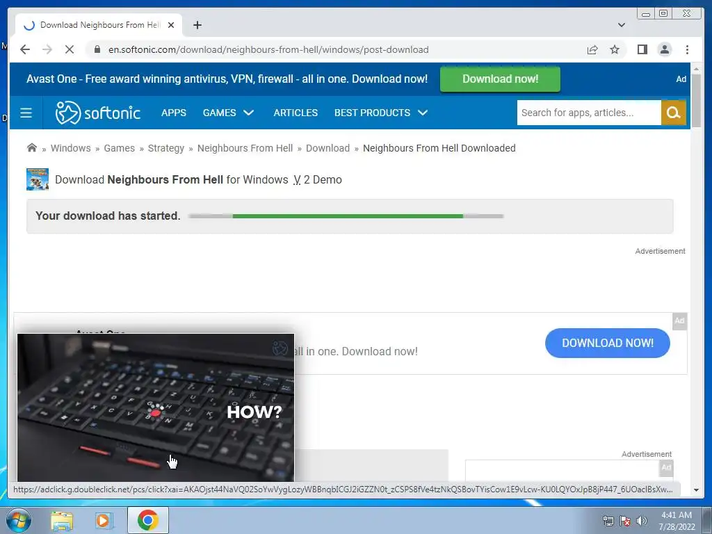Open the Chrome profile menu

point(664,49)
